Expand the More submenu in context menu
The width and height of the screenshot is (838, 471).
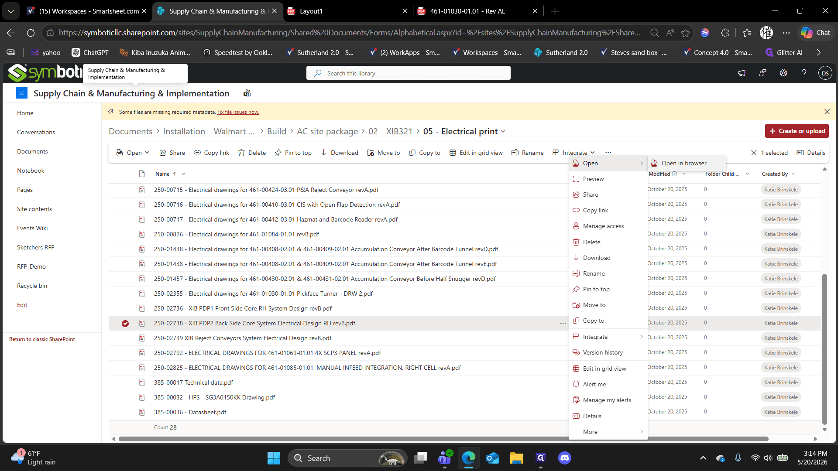click(x=608, y=432)
